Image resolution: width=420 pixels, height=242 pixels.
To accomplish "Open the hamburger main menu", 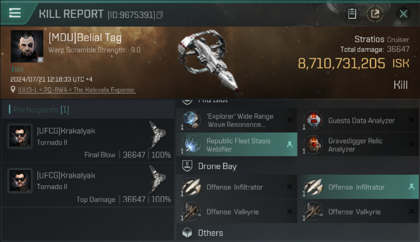I will pos(15,13).
